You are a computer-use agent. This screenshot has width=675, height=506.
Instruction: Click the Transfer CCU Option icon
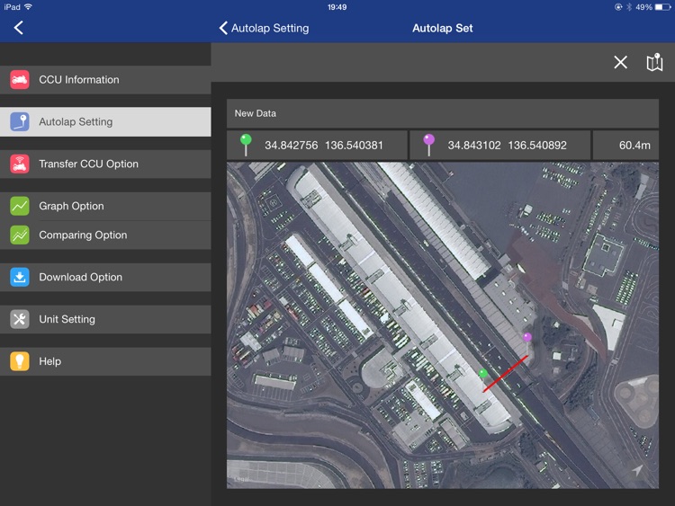pos(20,164)
